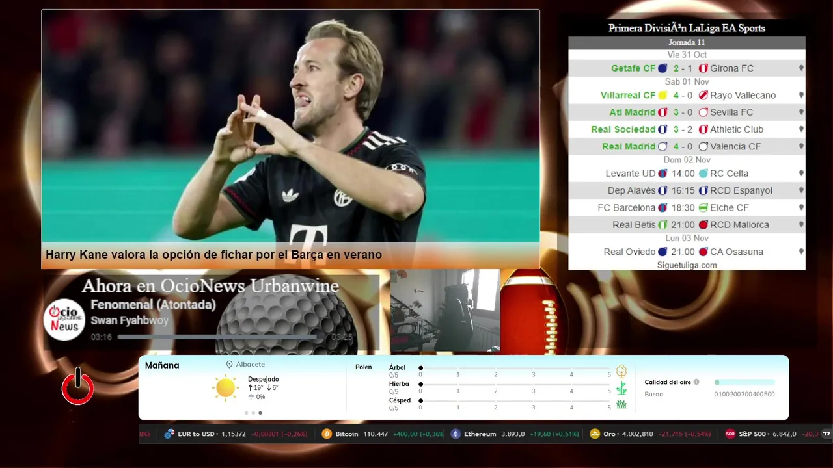Click the sun weather icon
The height and width of the screenshot is (468, 833).
tap(225, 387)
